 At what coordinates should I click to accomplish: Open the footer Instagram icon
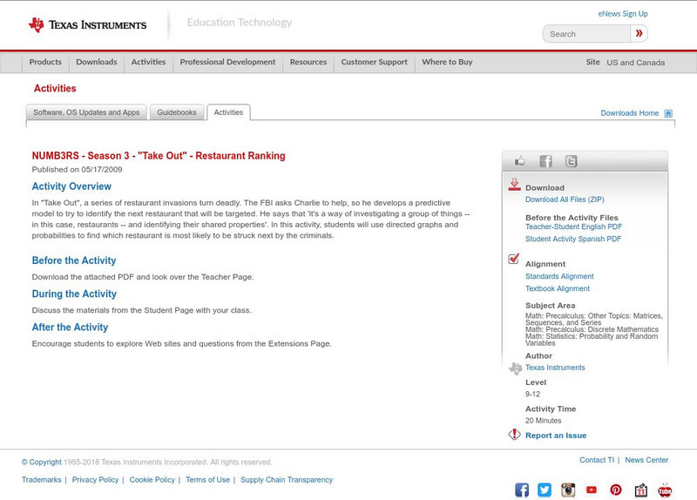(568, 490)
